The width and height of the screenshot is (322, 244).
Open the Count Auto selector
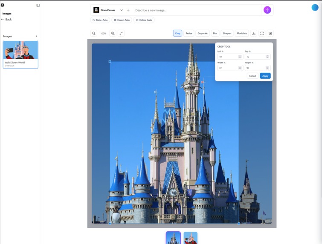coord(122,20)
